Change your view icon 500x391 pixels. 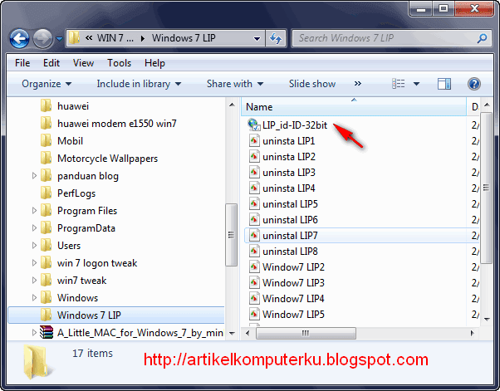(399, 84)
